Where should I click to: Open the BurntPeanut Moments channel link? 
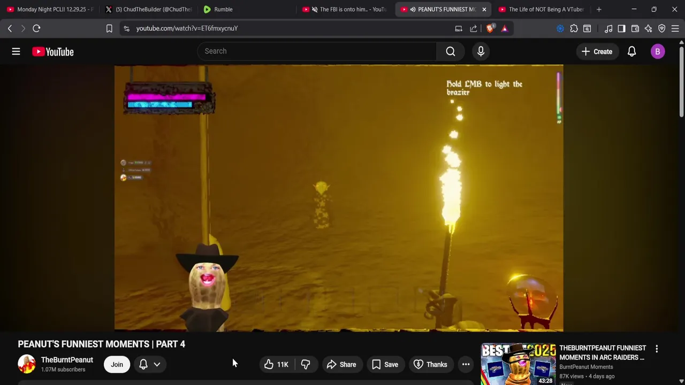click(x=586, y=367)
